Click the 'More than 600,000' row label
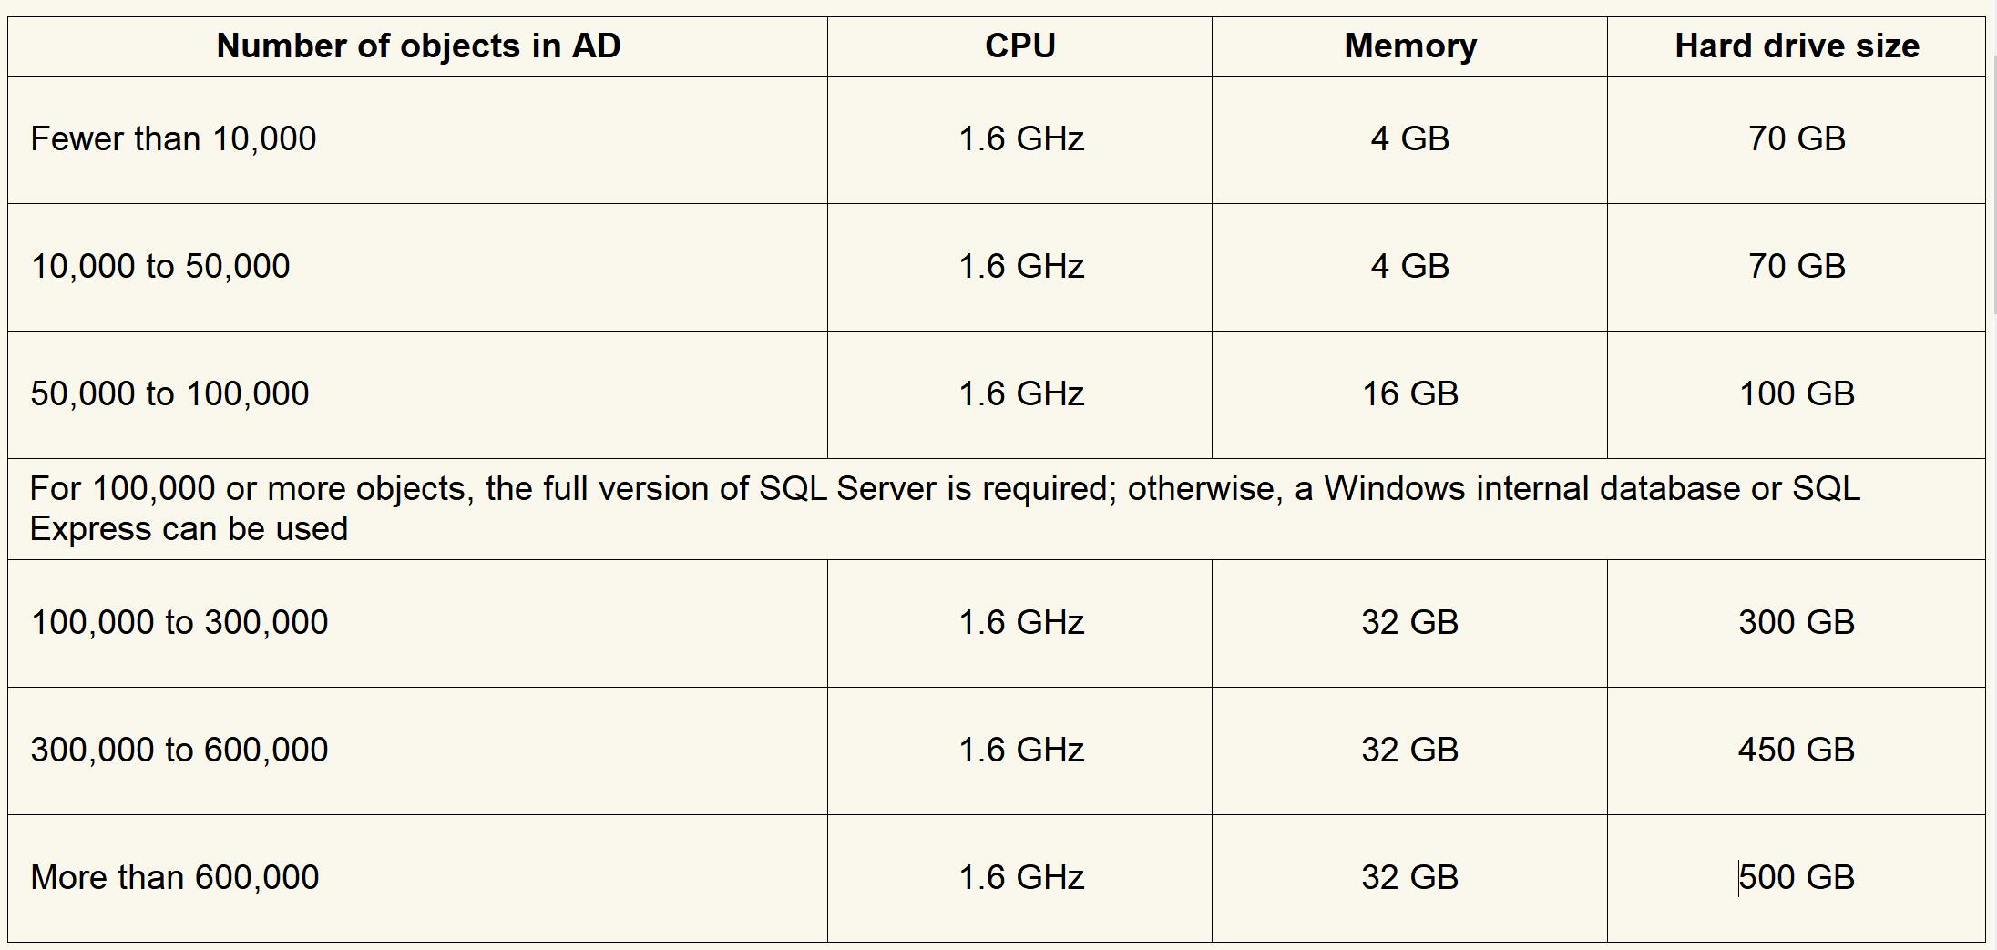The image size is (1997, 950). 175,878
